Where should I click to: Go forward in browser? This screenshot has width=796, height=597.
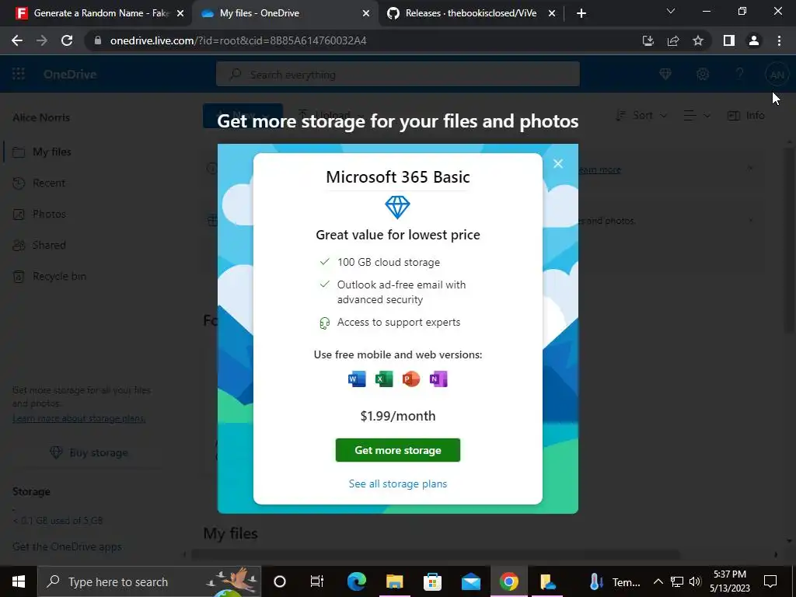(x=42, y=40)
